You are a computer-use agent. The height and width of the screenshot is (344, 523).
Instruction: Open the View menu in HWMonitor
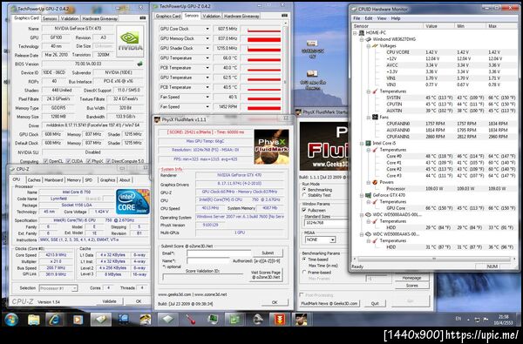tap(382, 18)
